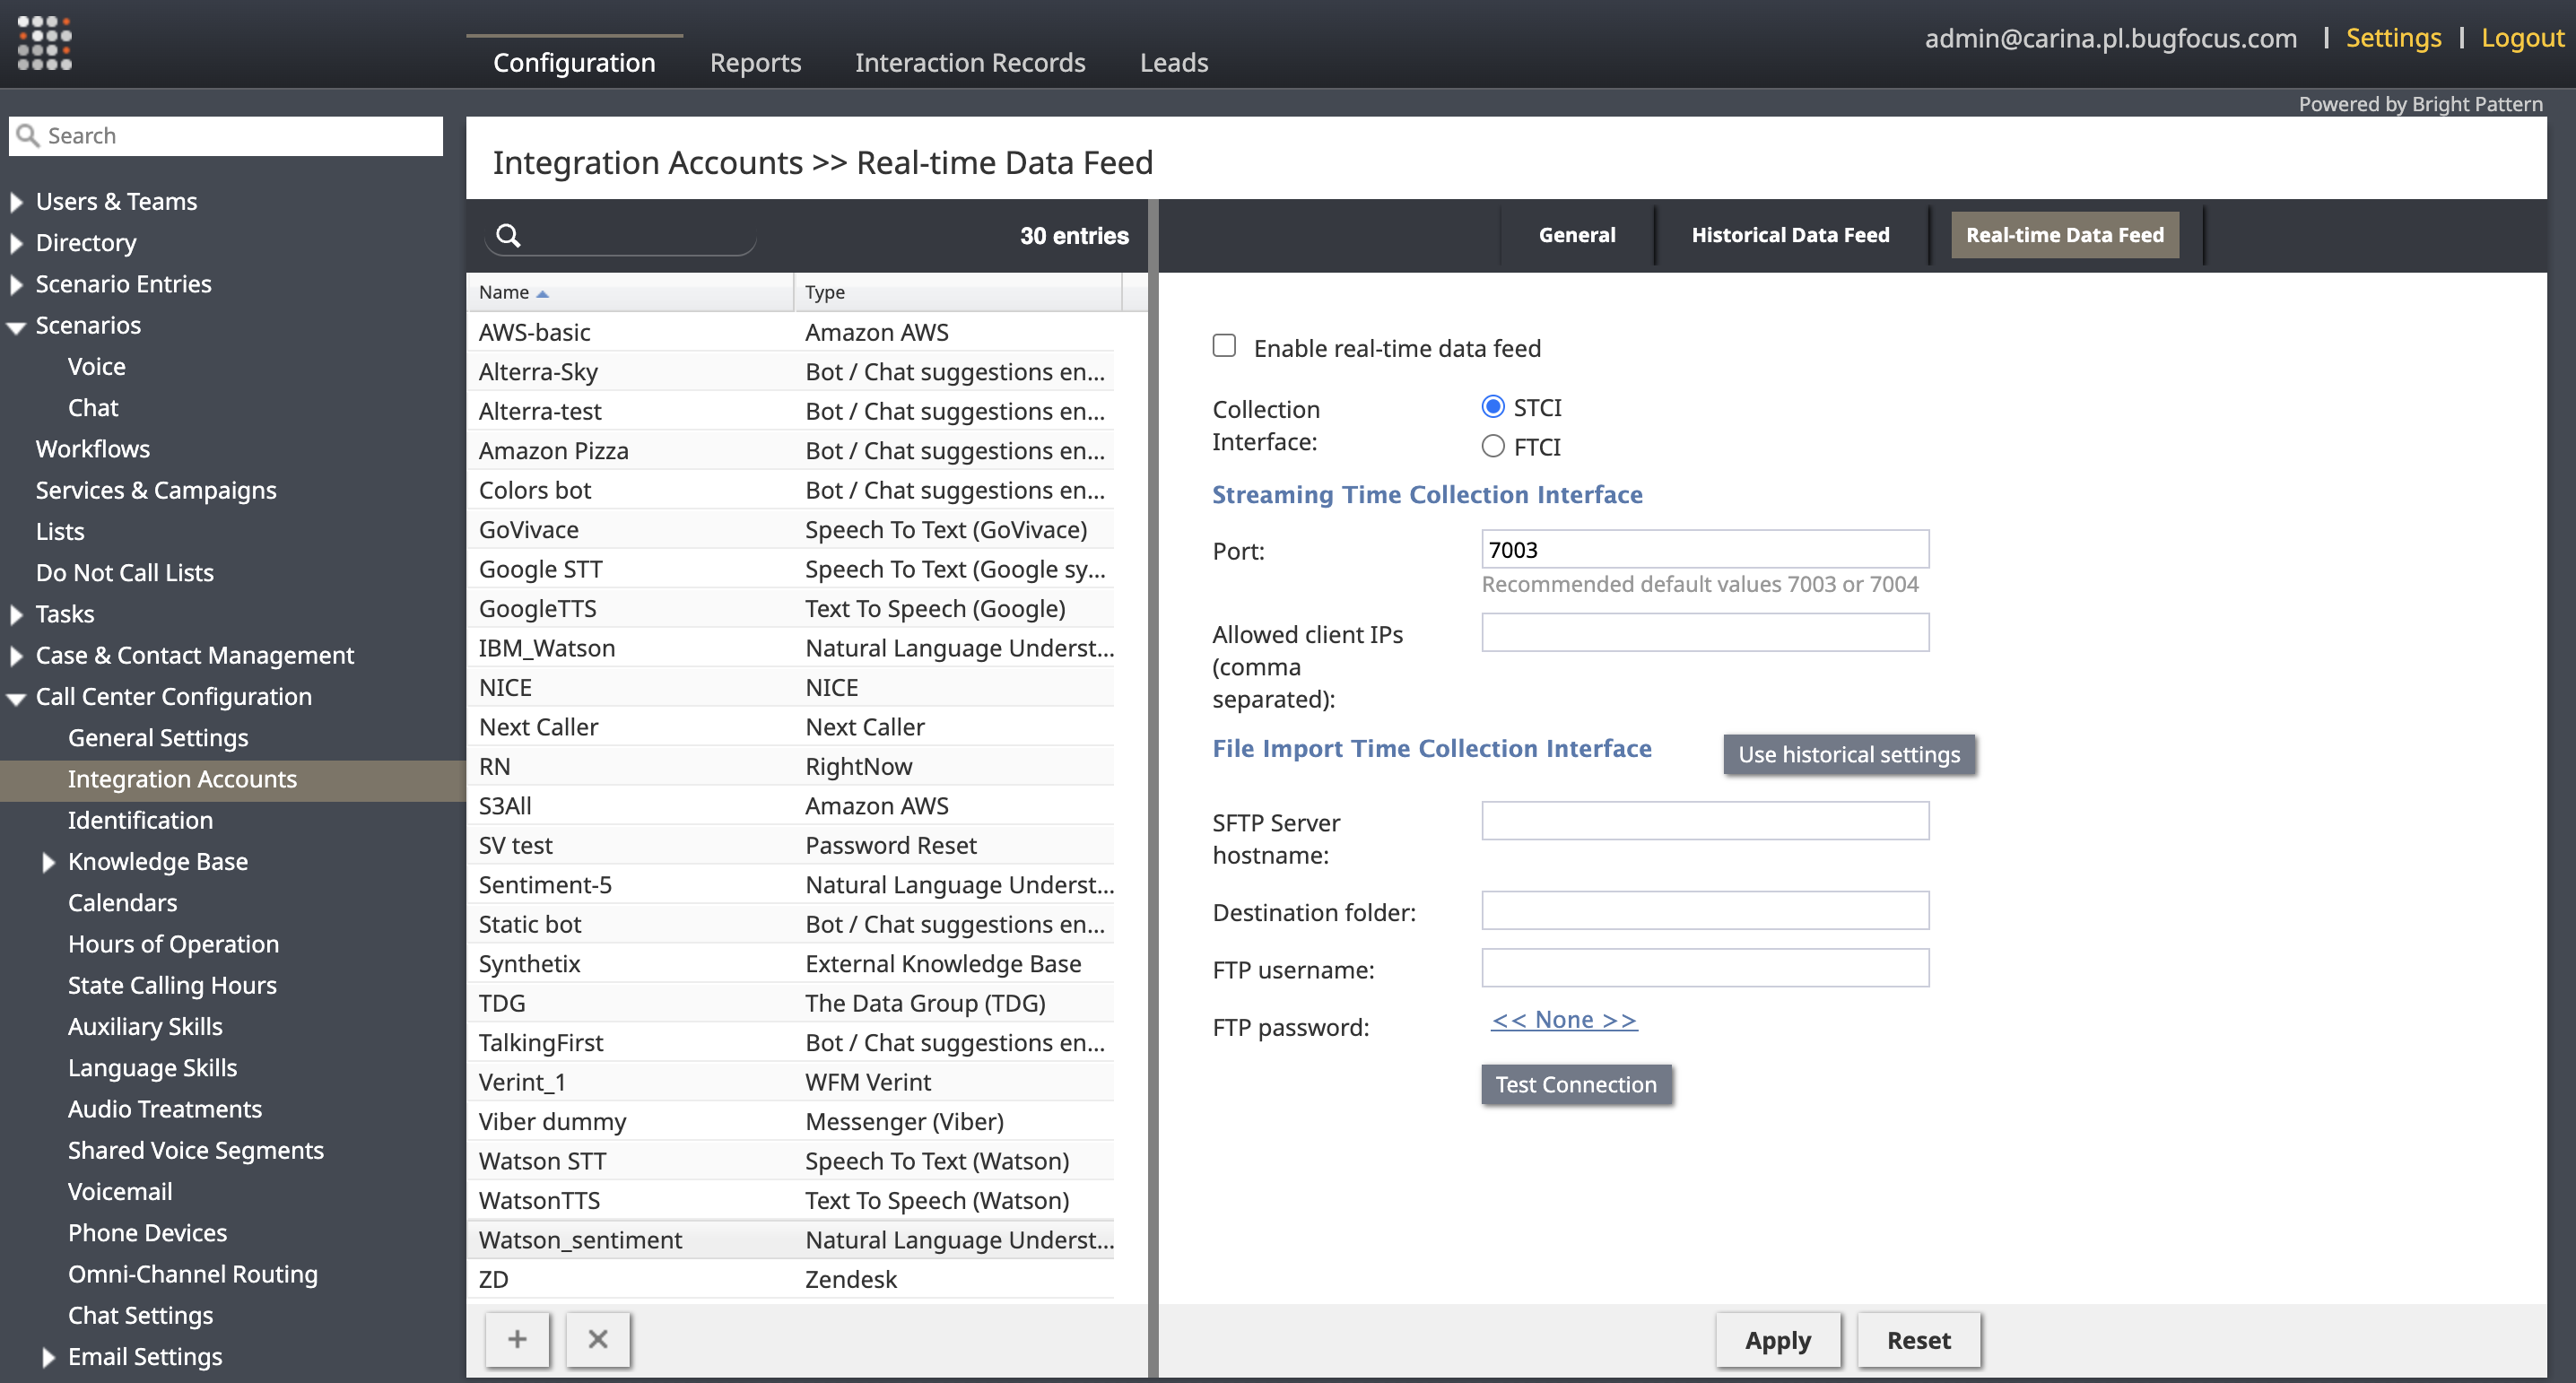Click the Port input field
The width and height of the screenshot is (2576, 1383).
(1704, 550)
